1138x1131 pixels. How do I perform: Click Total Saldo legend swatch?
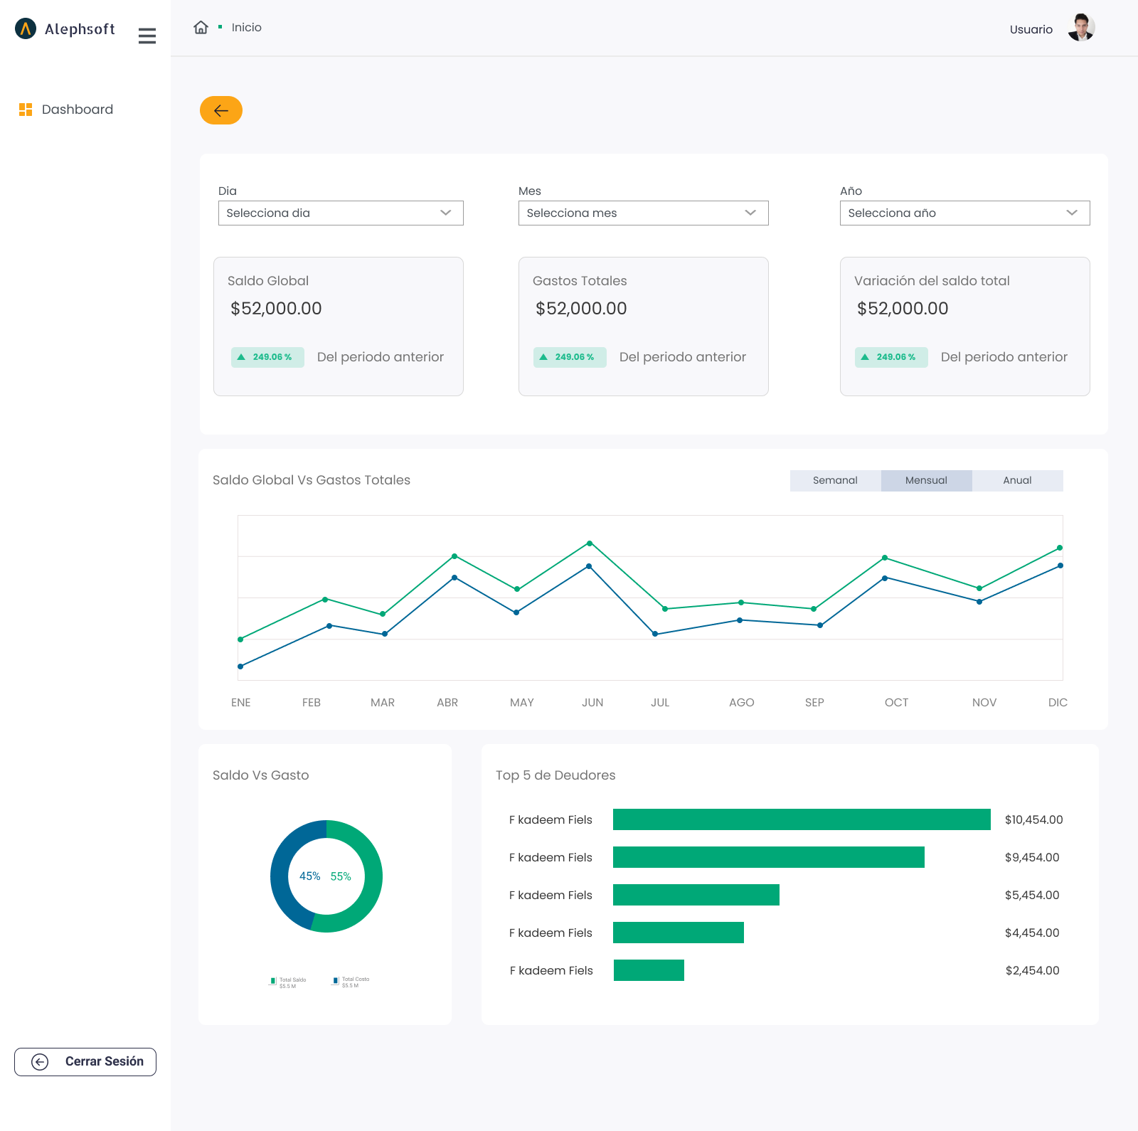273,981
